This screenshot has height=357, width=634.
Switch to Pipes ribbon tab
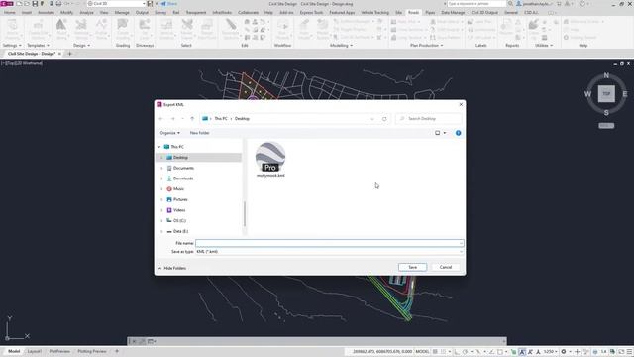click(430, 13)
